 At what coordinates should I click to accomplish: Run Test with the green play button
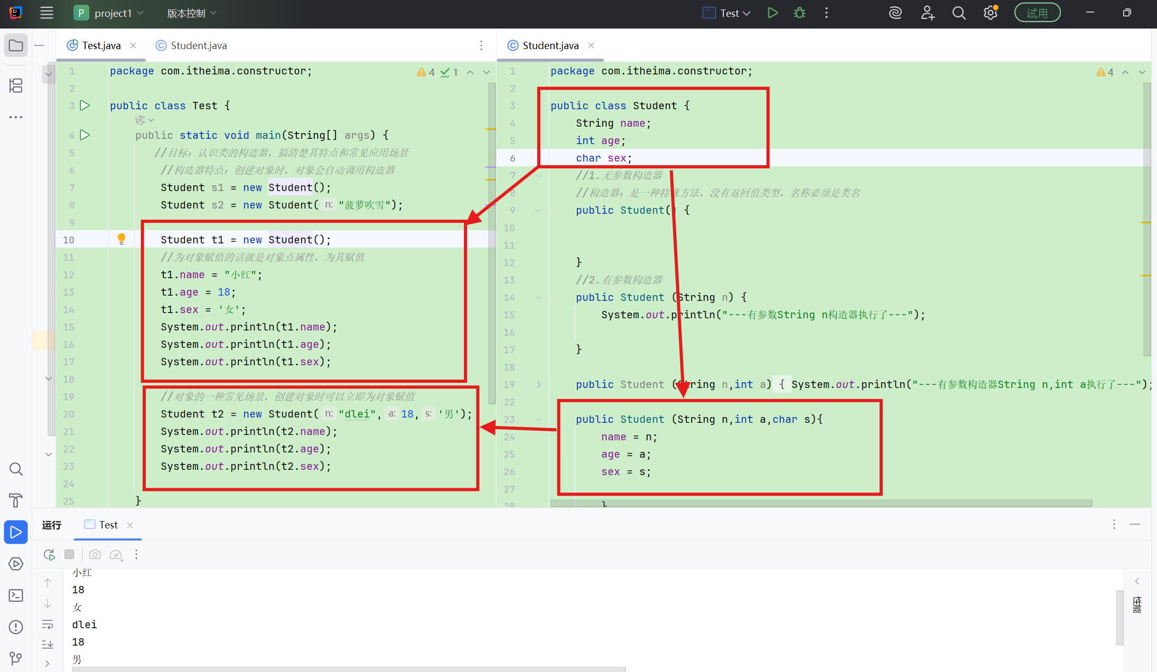772,13
